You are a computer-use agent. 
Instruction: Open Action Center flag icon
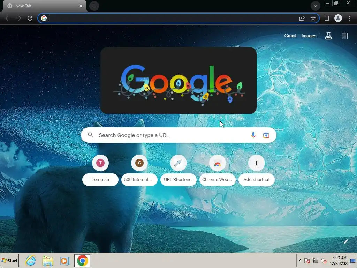307,260
